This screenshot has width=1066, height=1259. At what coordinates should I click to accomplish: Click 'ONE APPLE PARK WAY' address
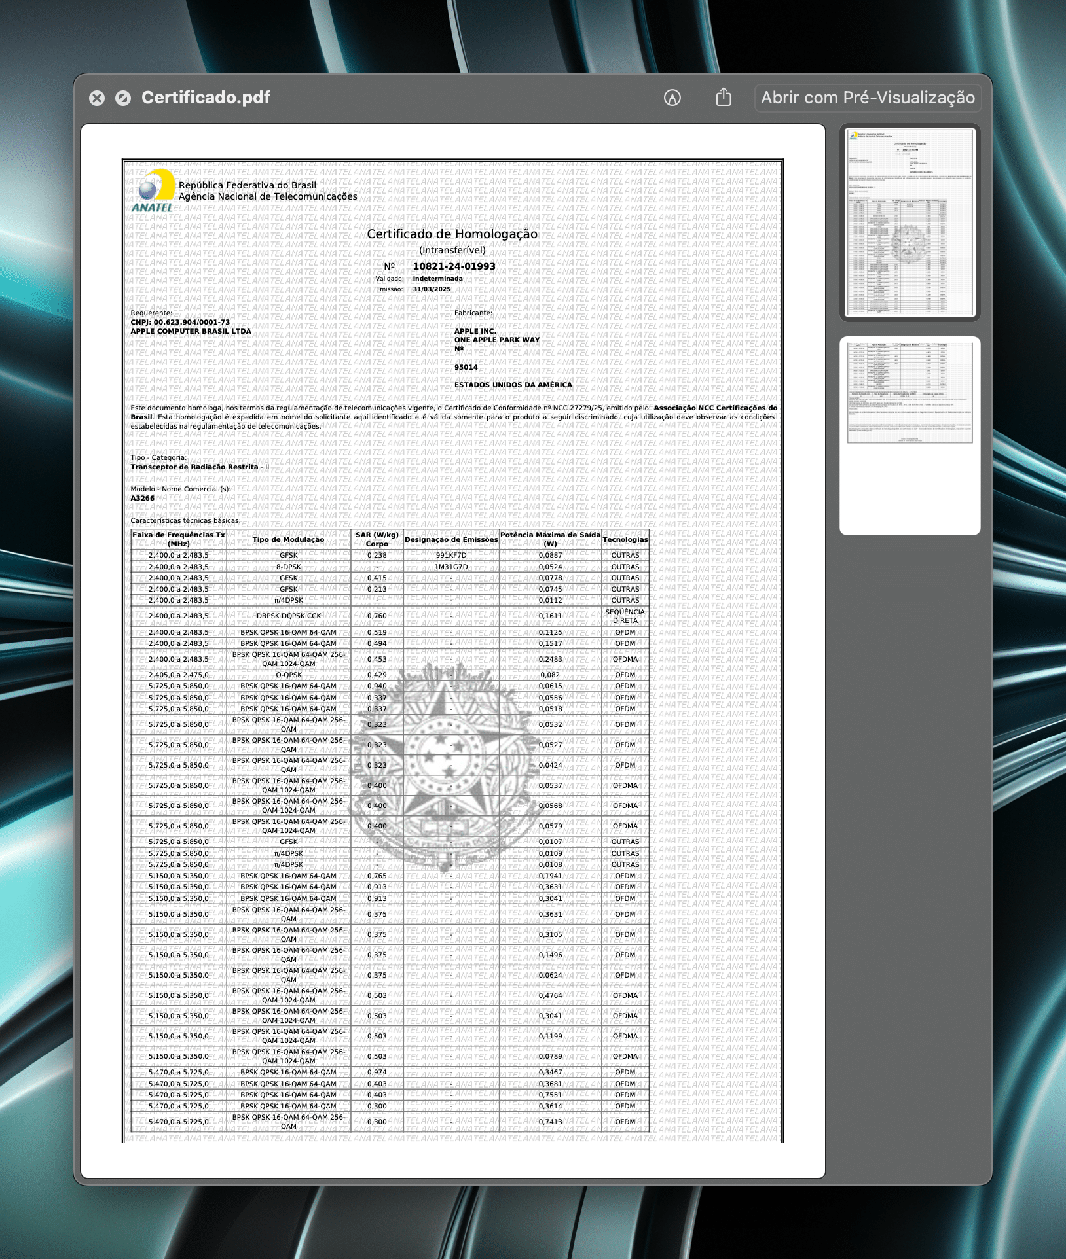click(x=497, y=340)
